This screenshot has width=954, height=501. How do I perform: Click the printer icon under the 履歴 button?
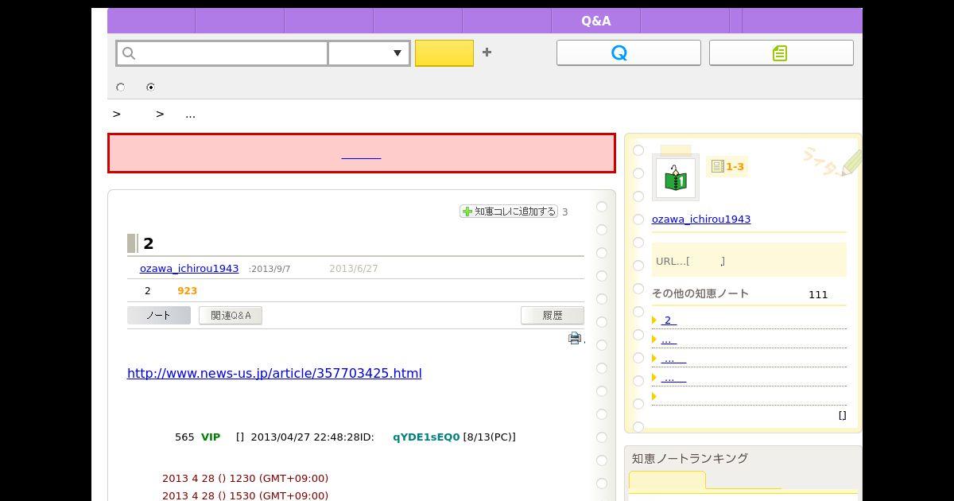point(575,338)
